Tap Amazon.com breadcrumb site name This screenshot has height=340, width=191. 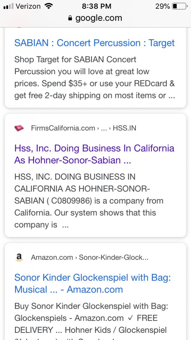click(52, 258)
